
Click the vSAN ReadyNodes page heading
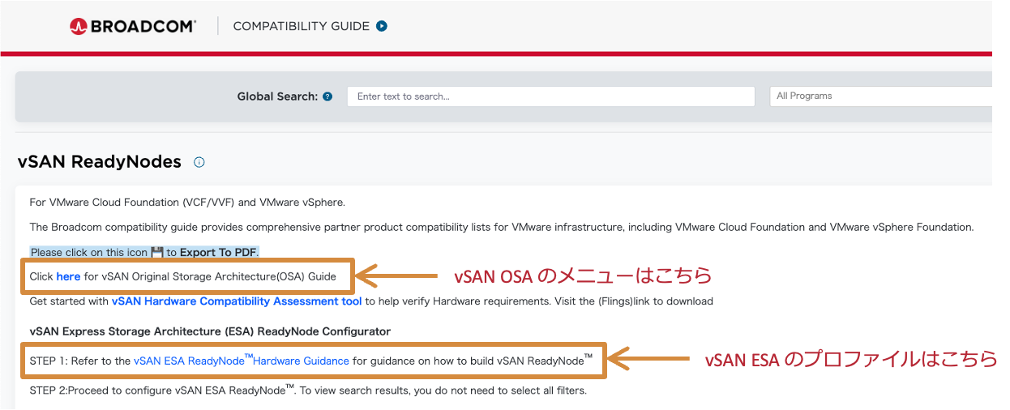(99, 162)
